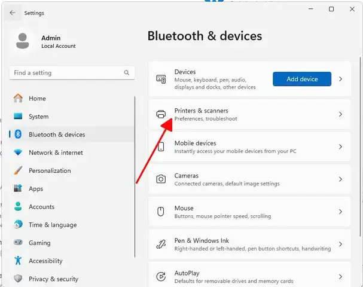
Task: Open Printers & scanners settings
Action: (x=249, y=114)
